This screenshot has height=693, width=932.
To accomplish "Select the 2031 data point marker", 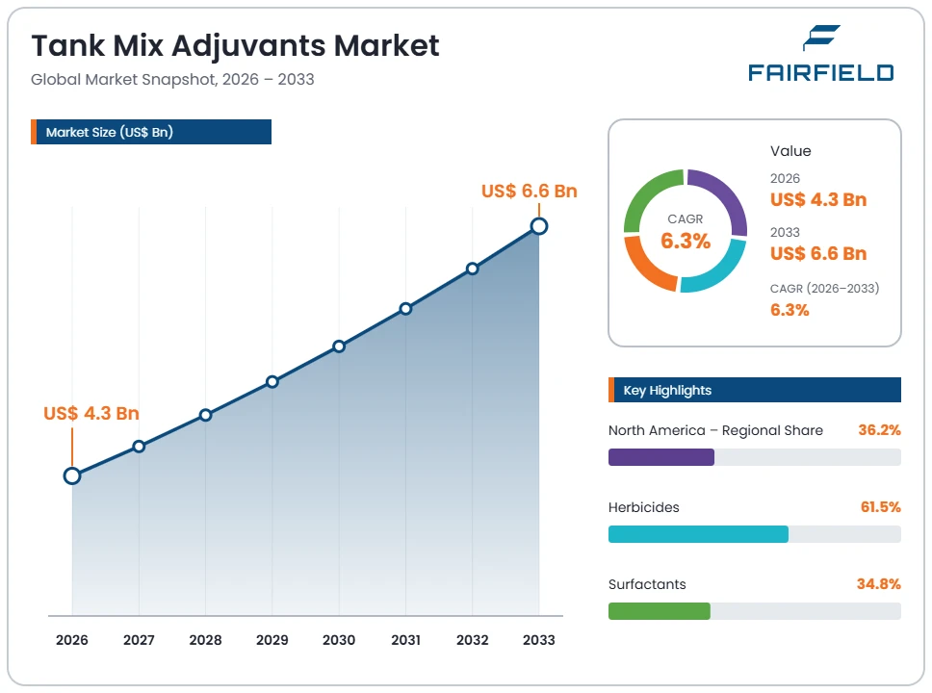I will tap(405, 308).
